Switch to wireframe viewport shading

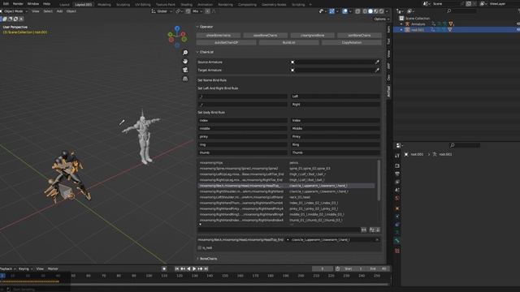click(x=365, y=11)
